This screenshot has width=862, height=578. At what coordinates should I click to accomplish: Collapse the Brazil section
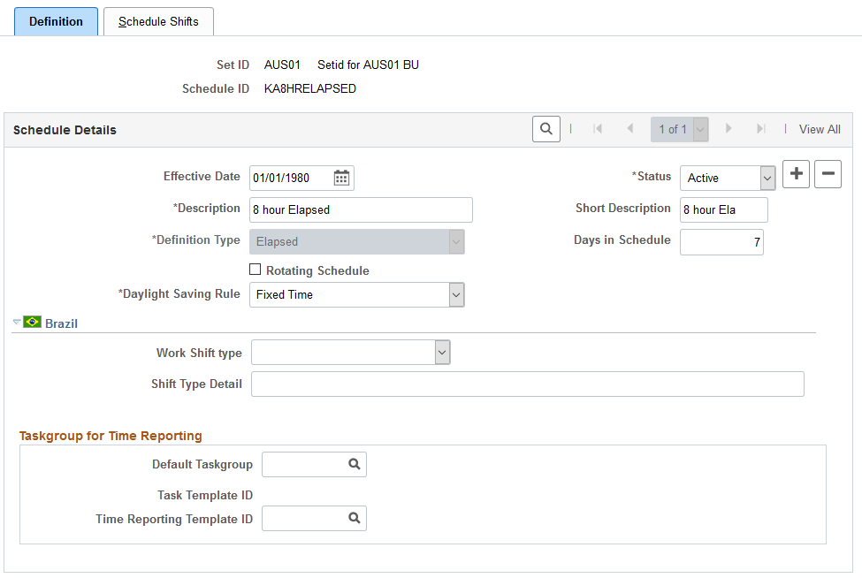click(18, 322)
